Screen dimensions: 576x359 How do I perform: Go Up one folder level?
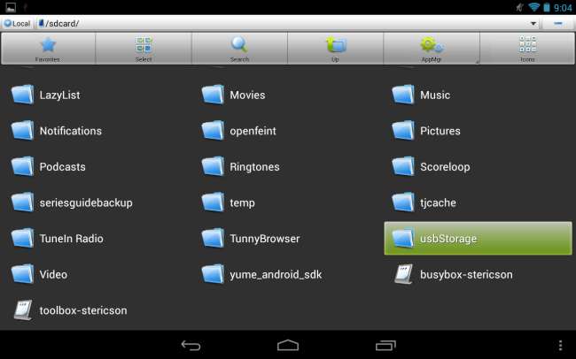pyautogui.click(x=335, y=49)
